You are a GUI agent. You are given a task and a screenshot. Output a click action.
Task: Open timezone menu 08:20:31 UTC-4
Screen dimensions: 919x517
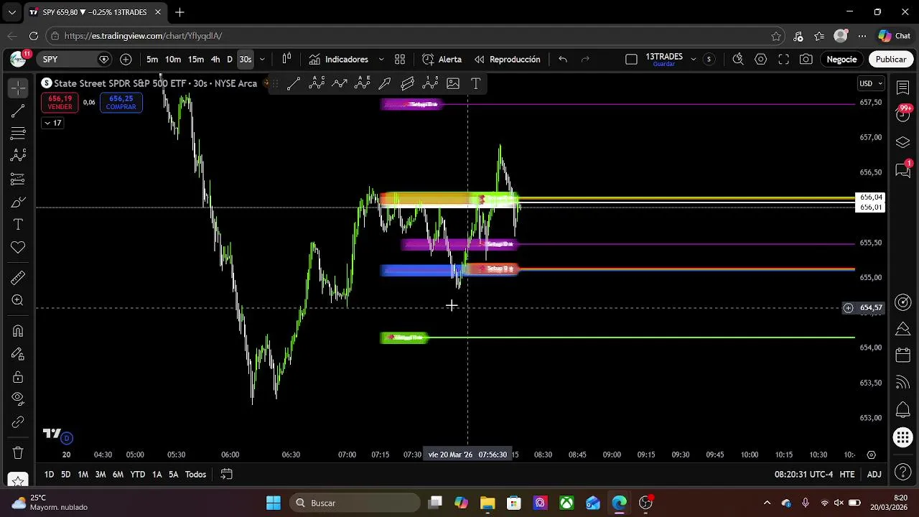coord(803,475)
